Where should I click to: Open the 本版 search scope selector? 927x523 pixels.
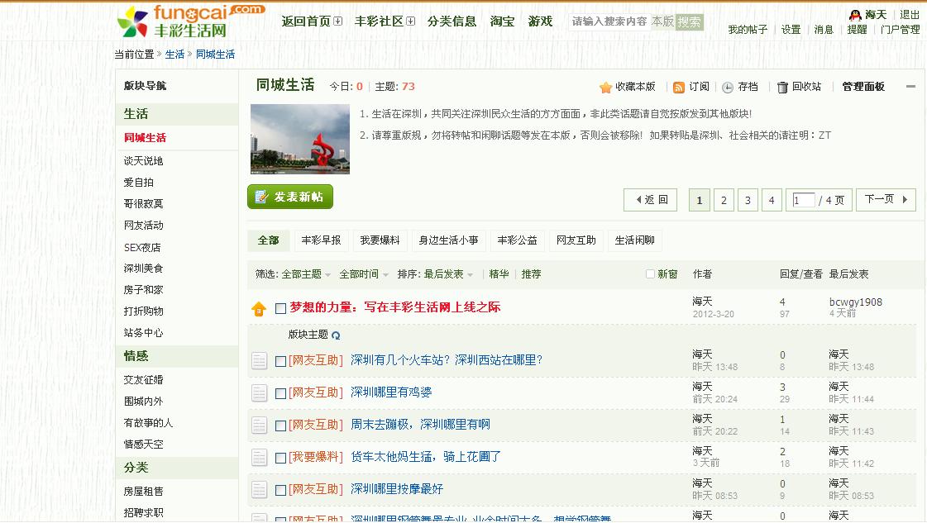(662, 21)
